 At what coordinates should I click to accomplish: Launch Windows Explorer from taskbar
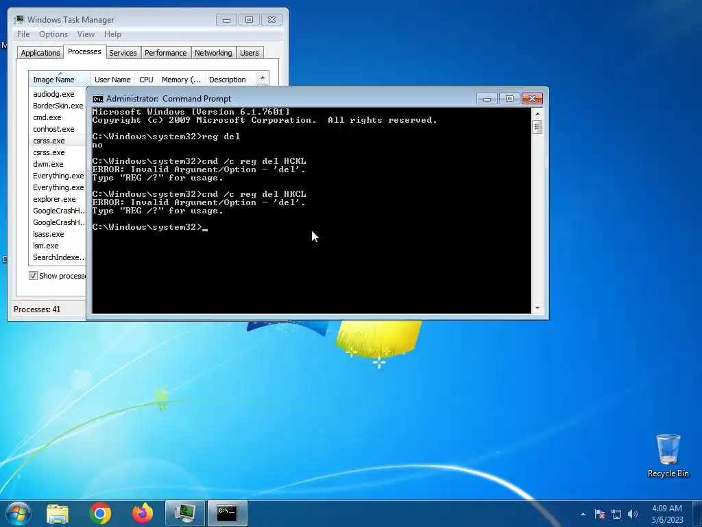[58, 513]
